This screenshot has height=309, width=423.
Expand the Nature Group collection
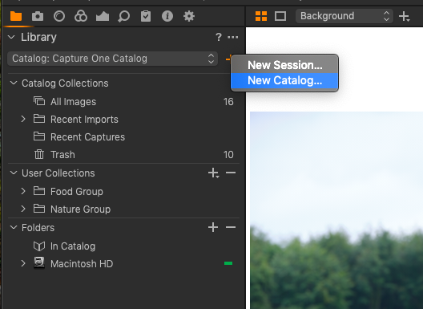[23, 209]
